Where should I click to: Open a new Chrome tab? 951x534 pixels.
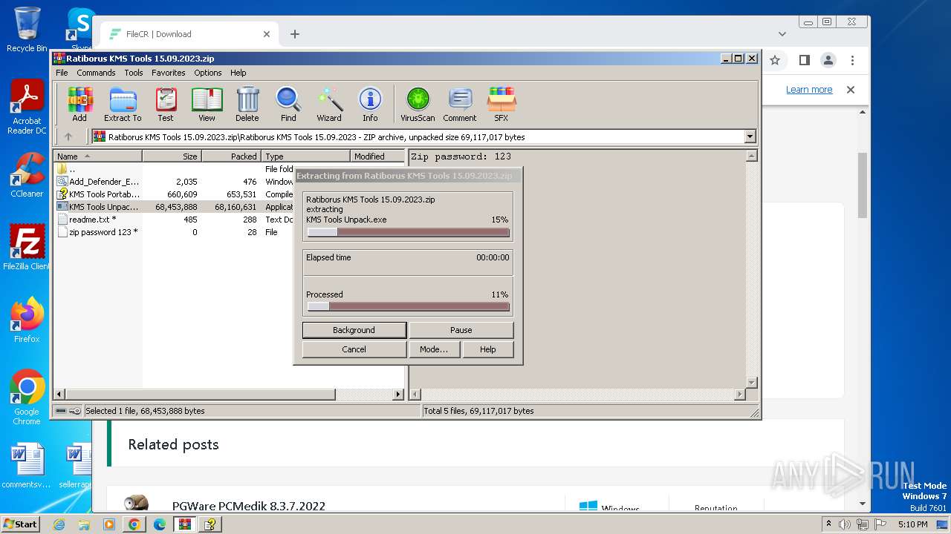pos(294,34)
